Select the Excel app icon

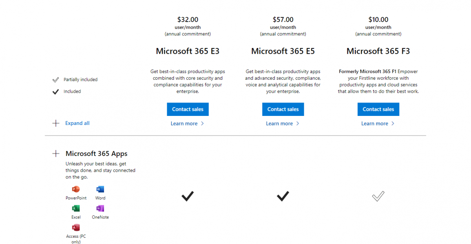(x=76, y=208)
